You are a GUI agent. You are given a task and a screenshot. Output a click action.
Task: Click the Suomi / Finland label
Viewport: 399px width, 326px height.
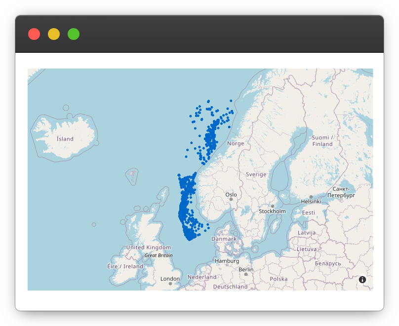322,141
